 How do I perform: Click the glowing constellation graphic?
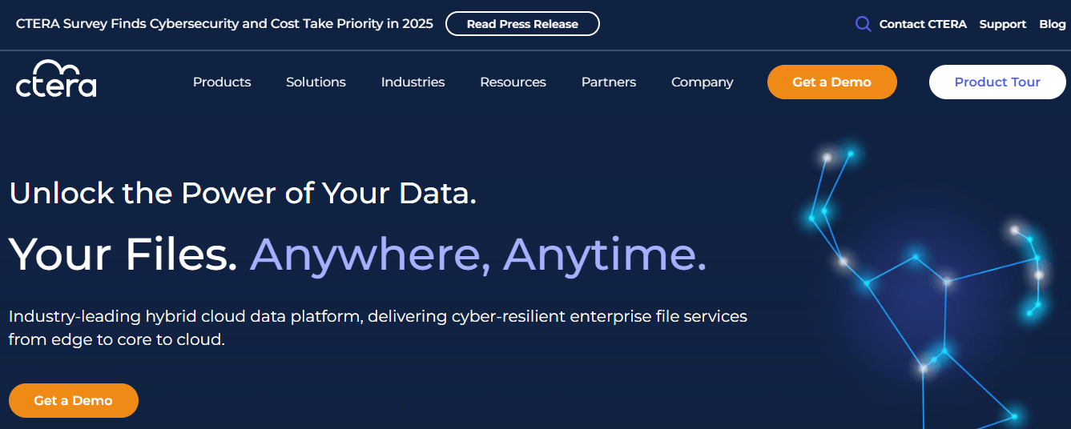pos(929,288)
